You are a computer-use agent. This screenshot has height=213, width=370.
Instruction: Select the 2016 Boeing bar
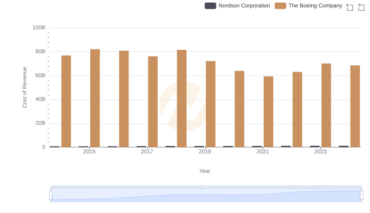(x=124, y=99)
